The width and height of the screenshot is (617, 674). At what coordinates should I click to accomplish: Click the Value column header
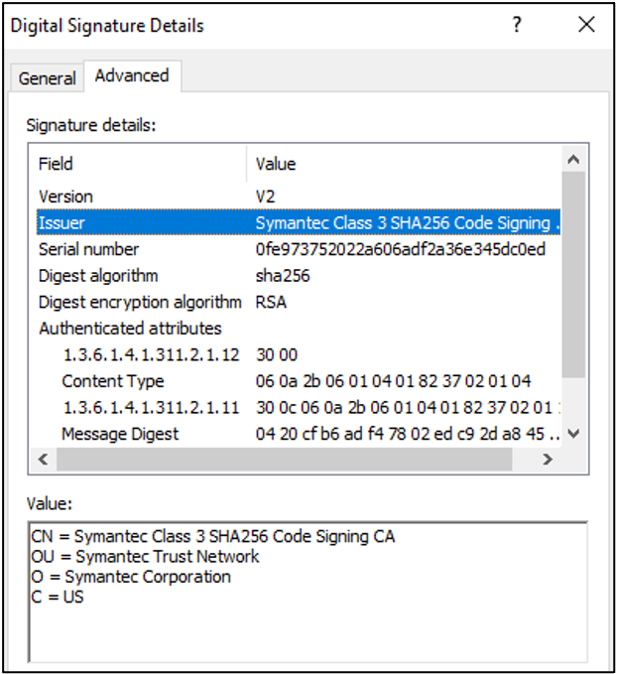click(404, 164)
